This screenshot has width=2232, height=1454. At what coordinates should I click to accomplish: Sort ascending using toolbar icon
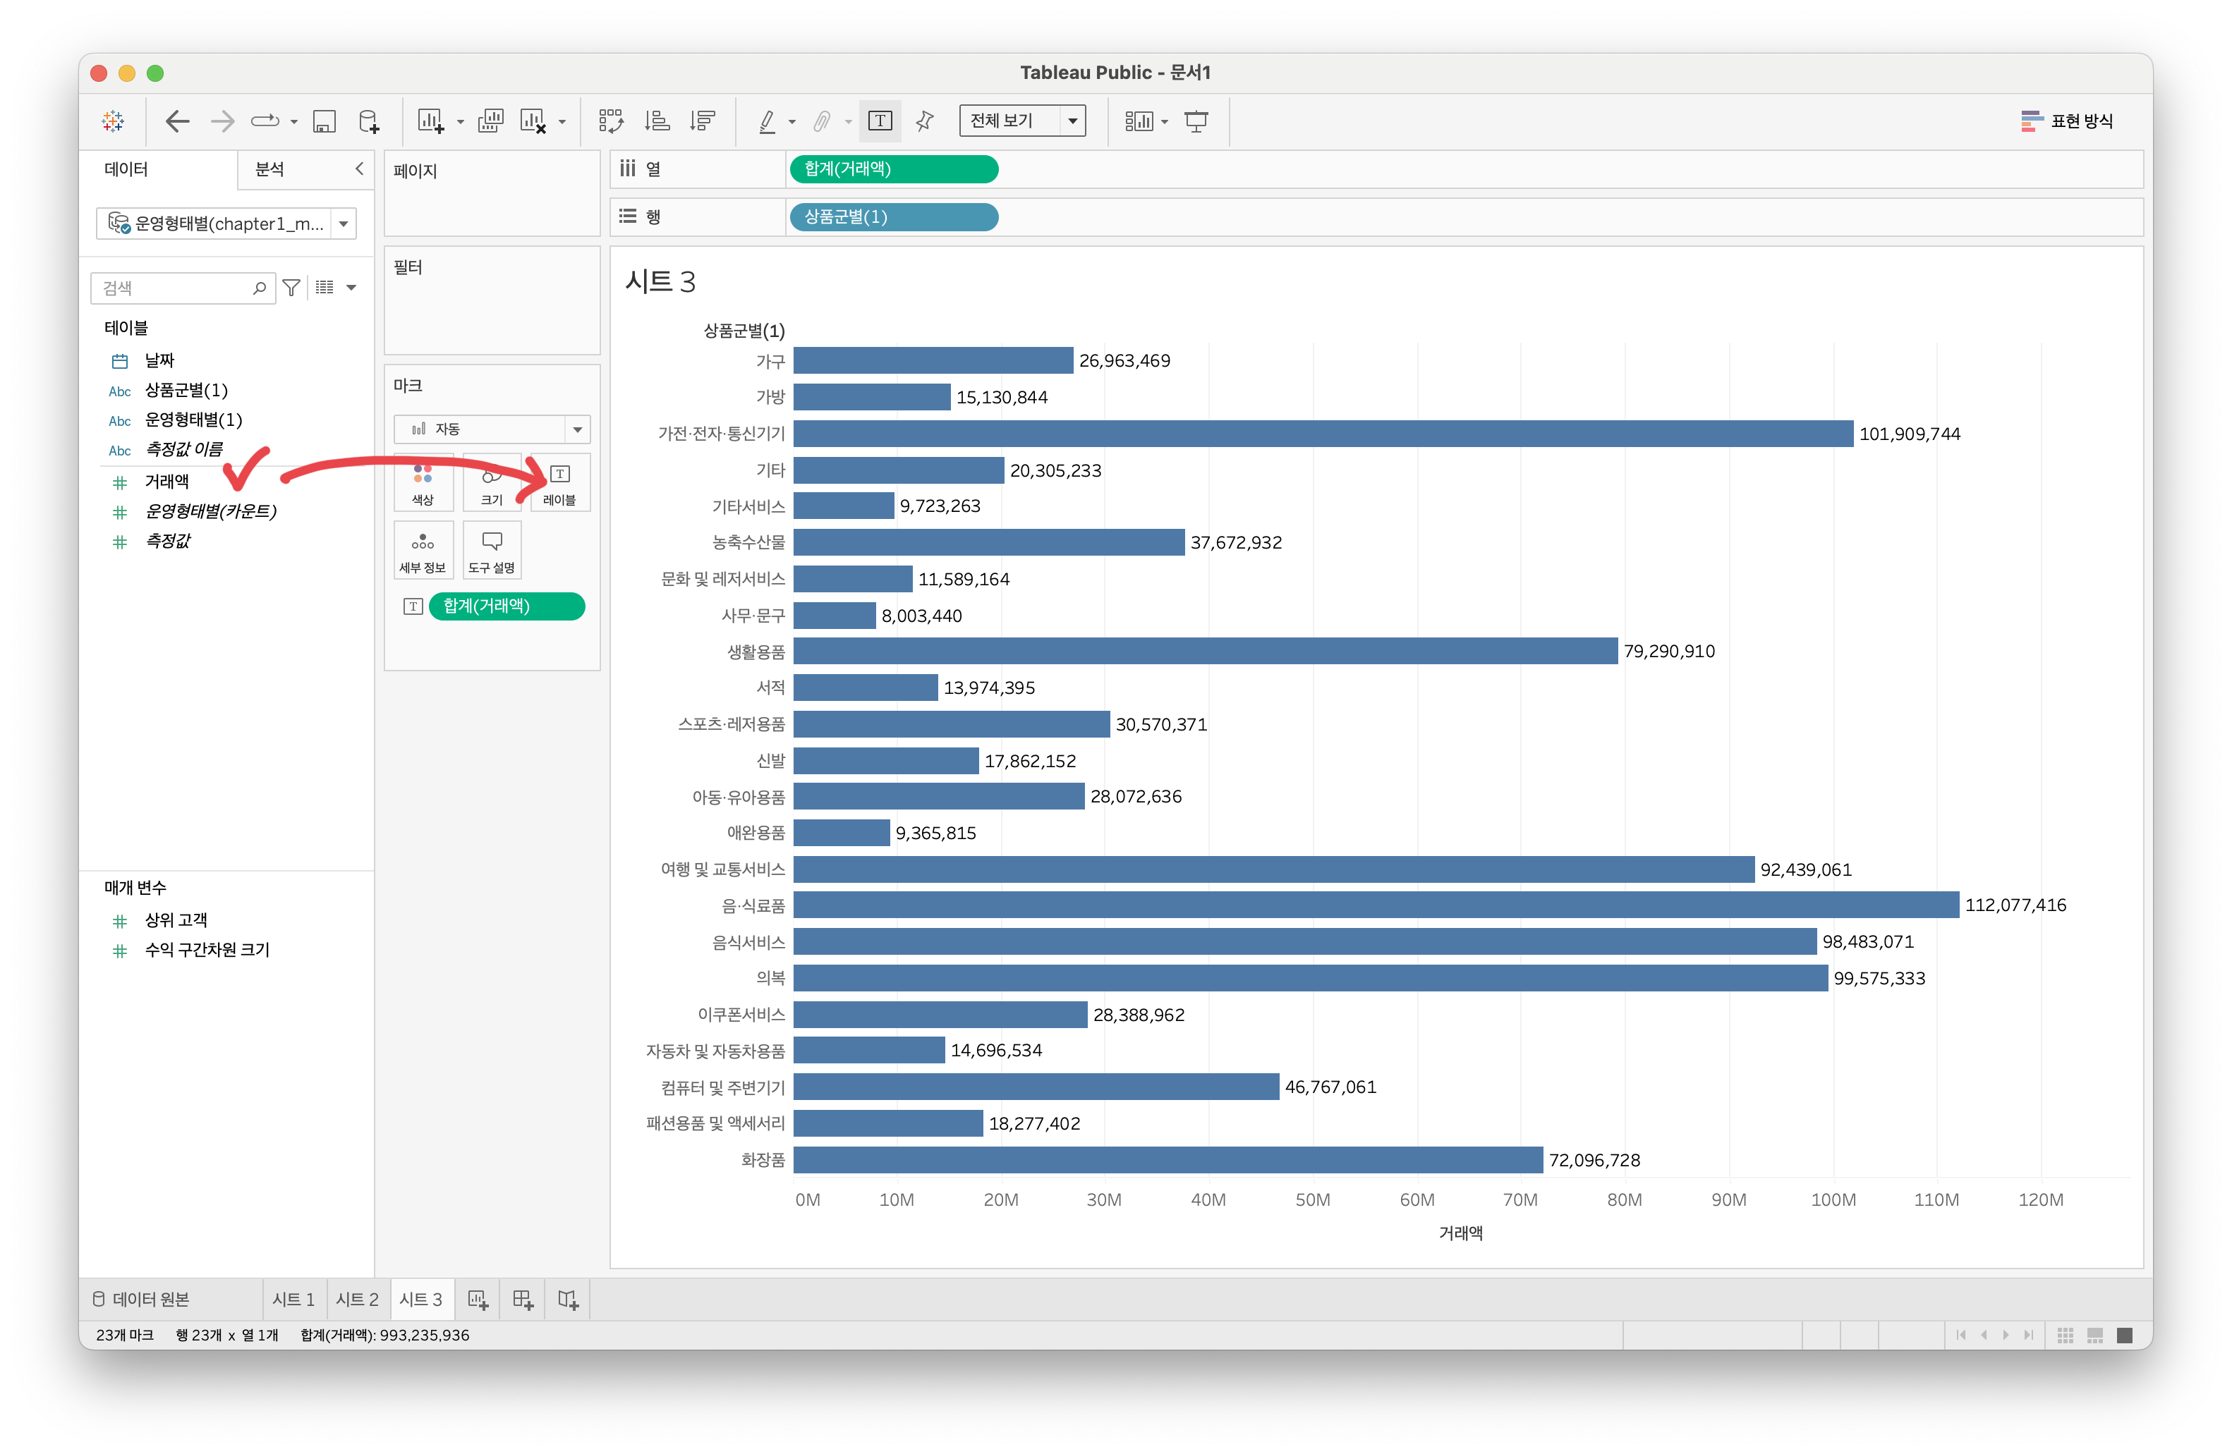657,121
